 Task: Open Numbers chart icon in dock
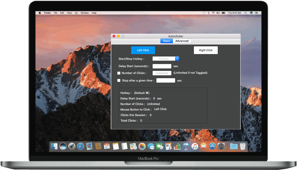click(x=177, y=146)
